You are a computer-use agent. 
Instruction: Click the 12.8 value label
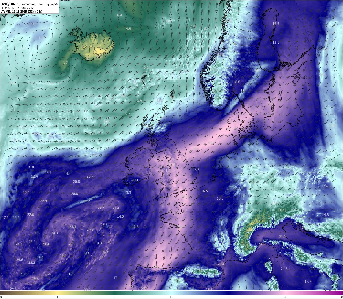tap(135, 227)
